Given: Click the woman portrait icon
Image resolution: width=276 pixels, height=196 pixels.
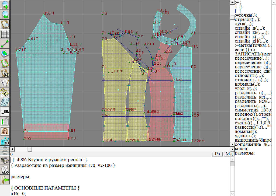Looking at the screenshot, I should coord(5,131).
